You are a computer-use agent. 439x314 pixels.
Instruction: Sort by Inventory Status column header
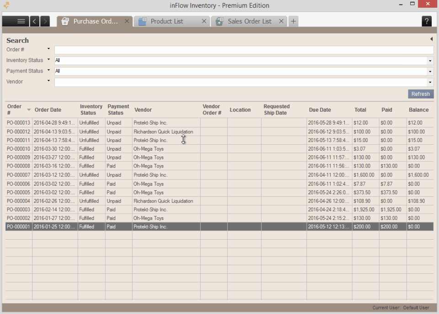coord(91,110)
